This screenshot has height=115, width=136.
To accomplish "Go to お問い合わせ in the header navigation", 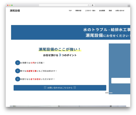I will click(120, 11).
